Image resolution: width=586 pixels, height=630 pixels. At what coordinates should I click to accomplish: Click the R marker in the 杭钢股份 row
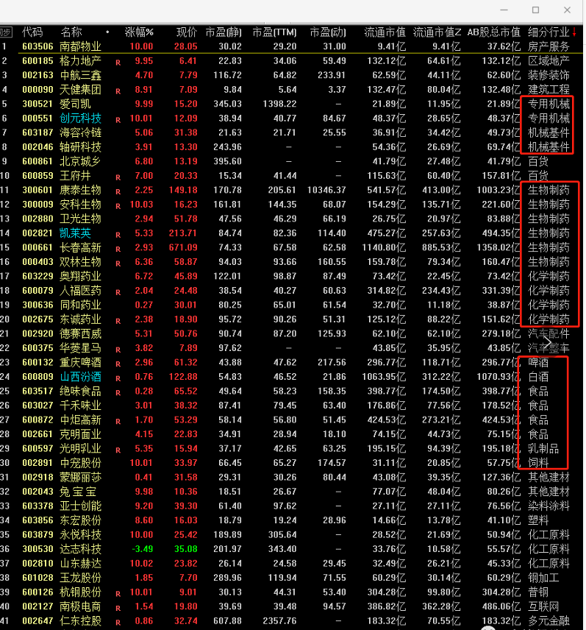pos(118,594)
